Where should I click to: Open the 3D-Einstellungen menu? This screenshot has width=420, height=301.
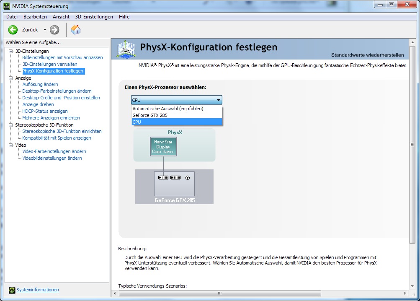(94, 17)
